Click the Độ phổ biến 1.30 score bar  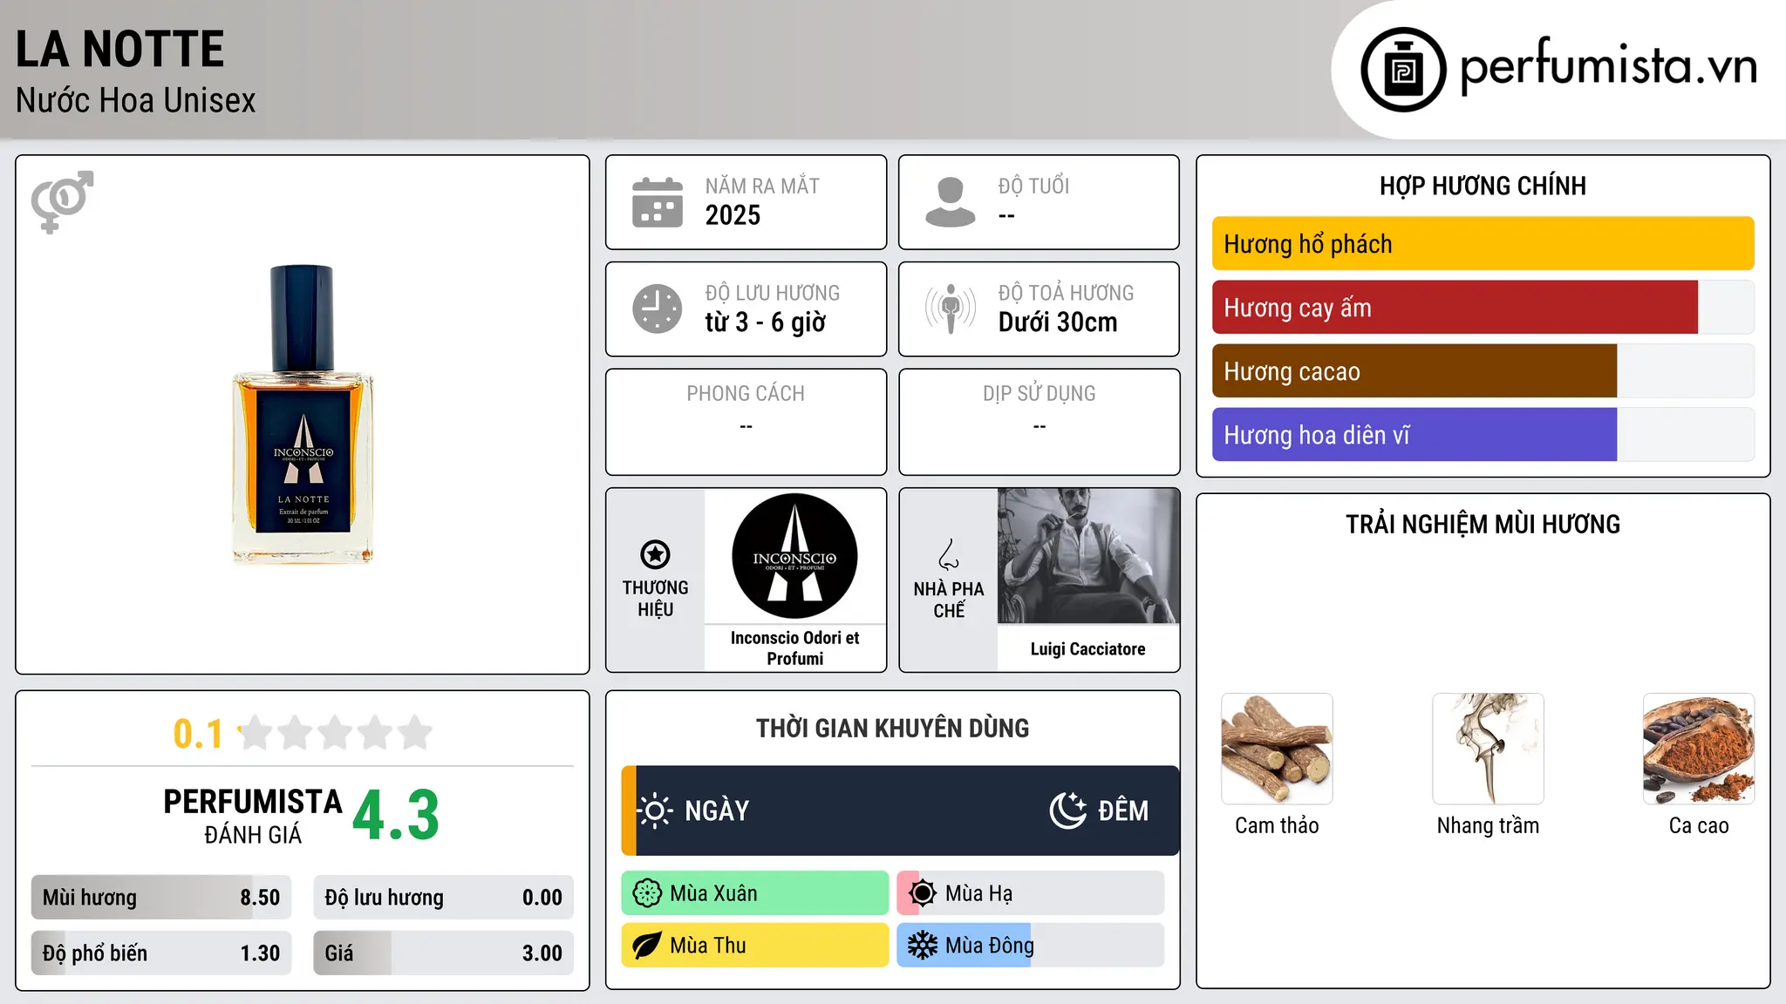161,953
